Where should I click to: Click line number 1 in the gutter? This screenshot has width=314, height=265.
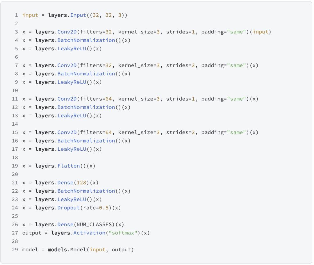16,15
